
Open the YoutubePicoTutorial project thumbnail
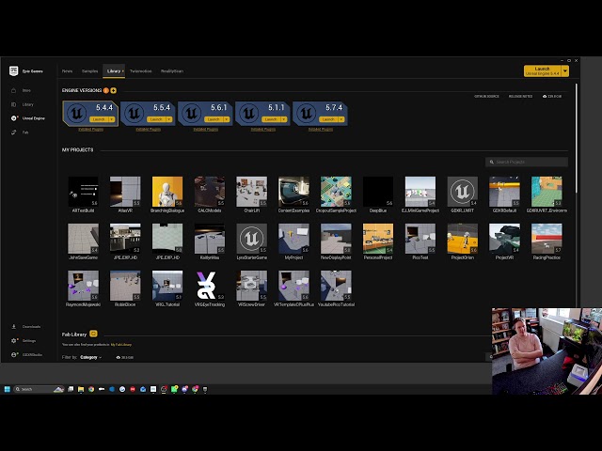(x=336, y=286)
